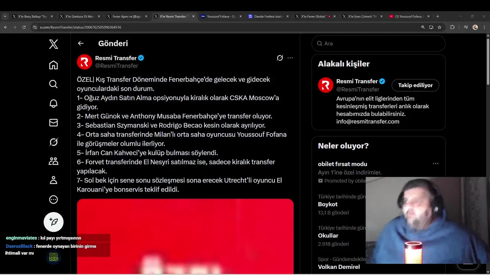
Task: Close the Fener Ajans tab
Action: (x=146, y=16)
